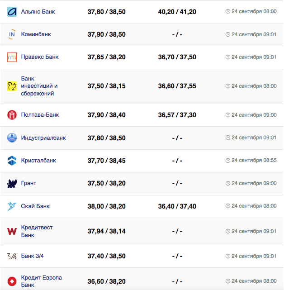
Task: Click the Индустриалбанк round blue logo
Action: coord(12,138)
